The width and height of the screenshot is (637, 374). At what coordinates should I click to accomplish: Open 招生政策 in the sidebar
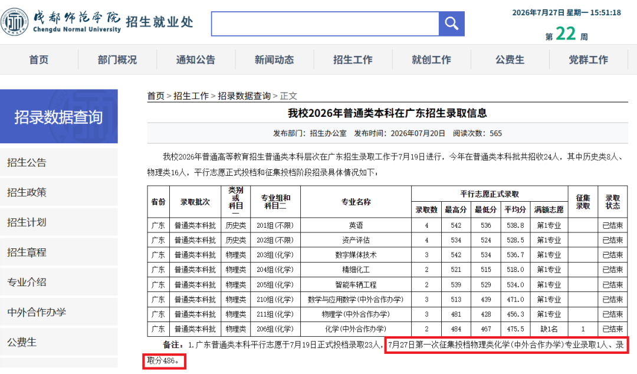click(59, 192)
